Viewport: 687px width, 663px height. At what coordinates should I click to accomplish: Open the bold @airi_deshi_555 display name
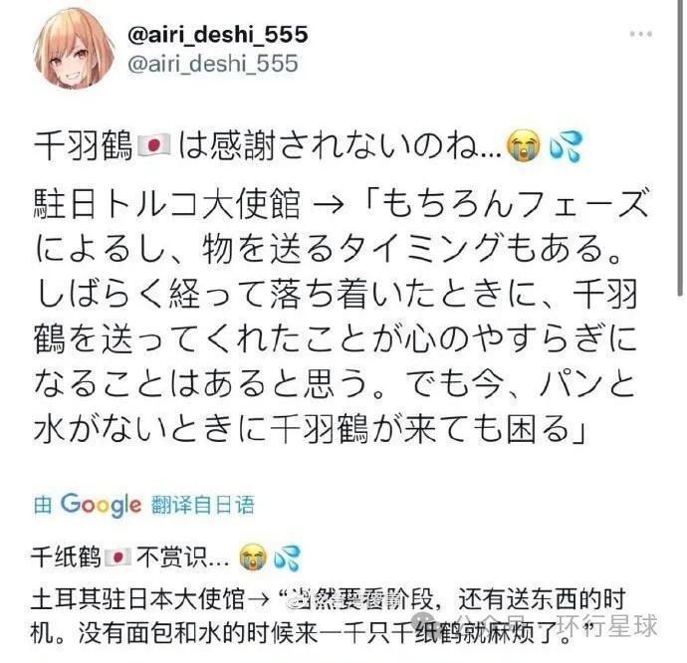point(218,34)
